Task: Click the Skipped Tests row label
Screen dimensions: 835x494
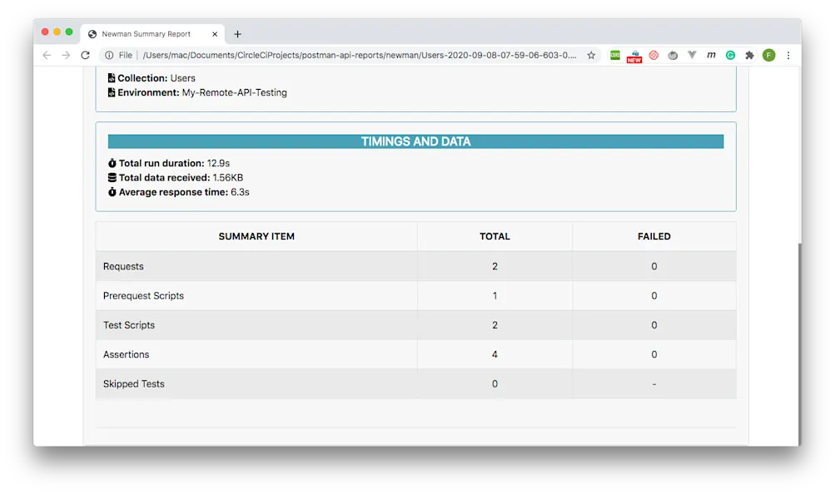Action: coord(133,383)
